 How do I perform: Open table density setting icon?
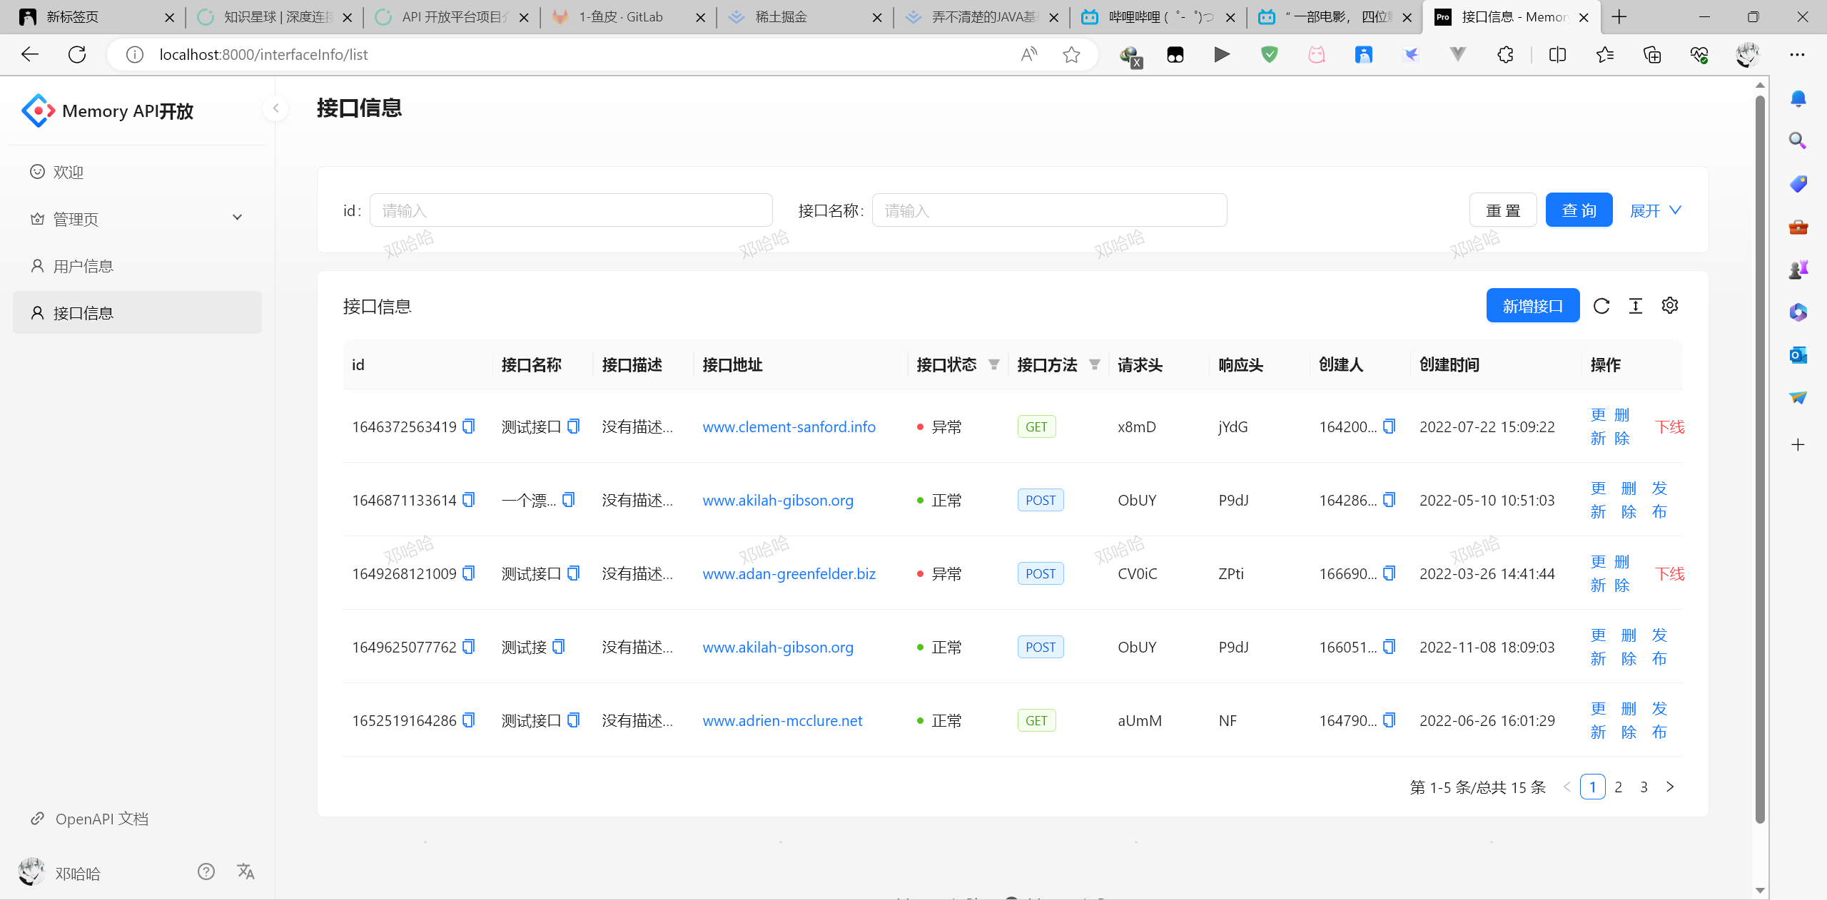(1636, 306)
